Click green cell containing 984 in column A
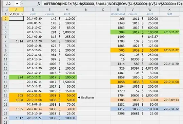 pyautogui.click(x=17, y=77)
